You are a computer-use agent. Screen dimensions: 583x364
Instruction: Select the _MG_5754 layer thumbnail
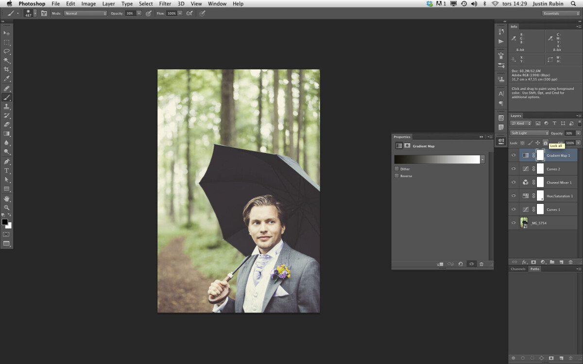pos(524,223)
